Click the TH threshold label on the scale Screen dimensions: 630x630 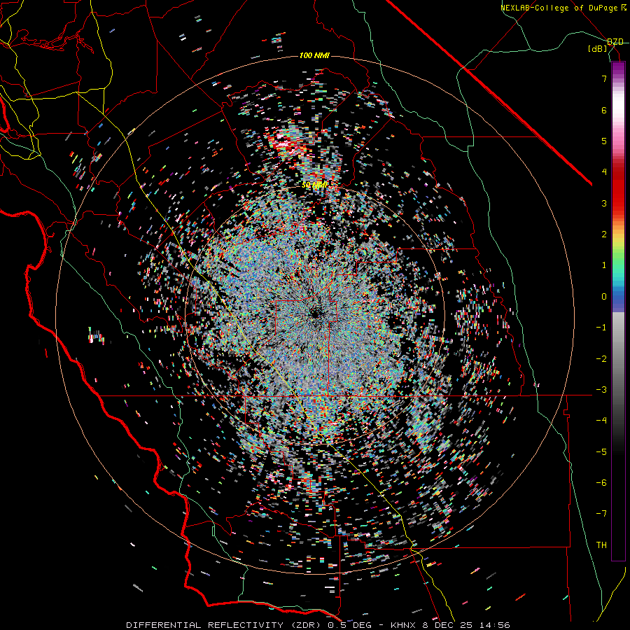tap(601, 545)
